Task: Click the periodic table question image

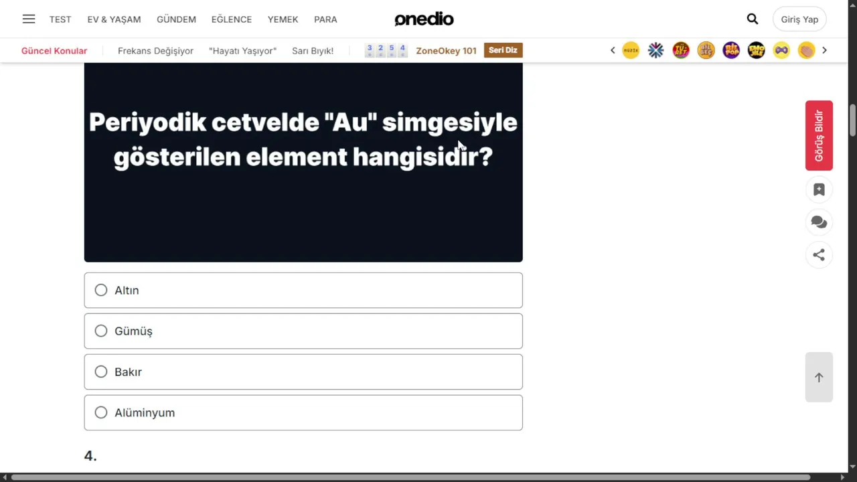Action: (303, 162)
